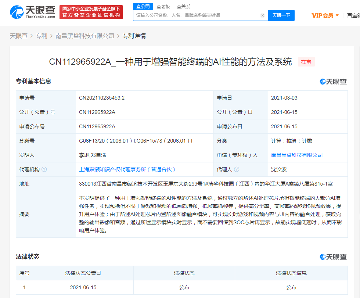Select the address text starting 330013江西省
This screenshot has width=360, height=298.
point(206,184)
